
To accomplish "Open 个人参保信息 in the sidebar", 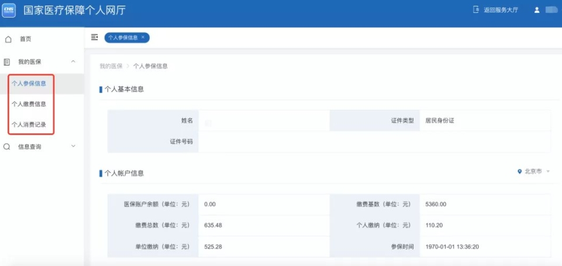I will [x=29, y=84].
